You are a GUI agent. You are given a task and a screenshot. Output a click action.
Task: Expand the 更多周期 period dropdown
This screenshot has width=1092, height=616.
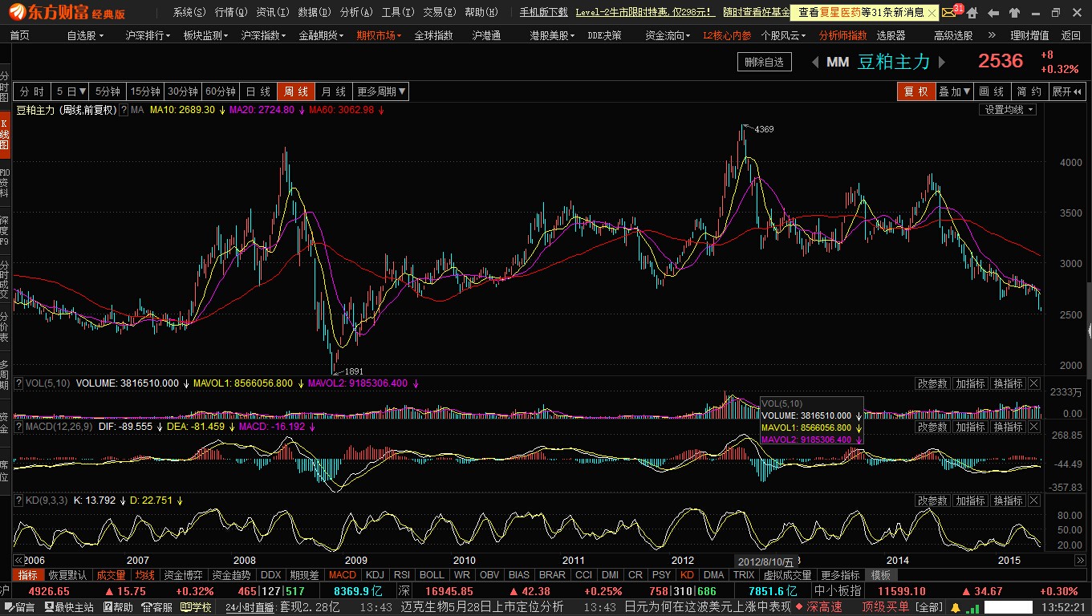[381, 91]
